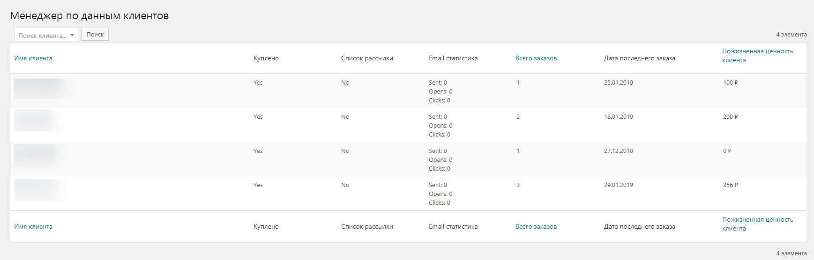This screenshot has width=814, height=260.
Task: Click the 256 ₽ lifetime value cell
Action: [730, 185]
